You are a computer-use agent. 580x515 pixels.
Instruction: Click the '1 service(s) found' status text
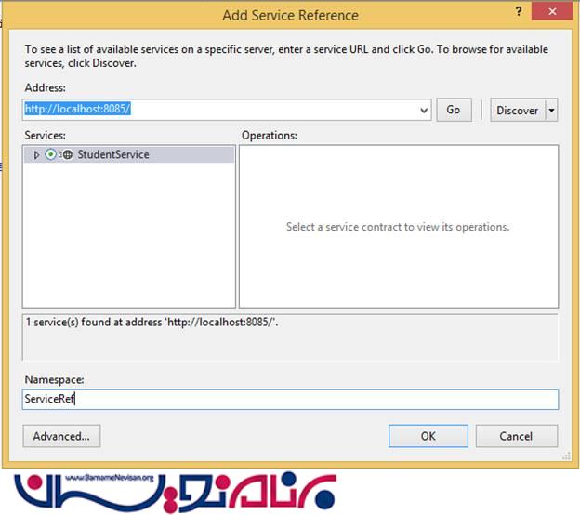(x=152, y=322)
